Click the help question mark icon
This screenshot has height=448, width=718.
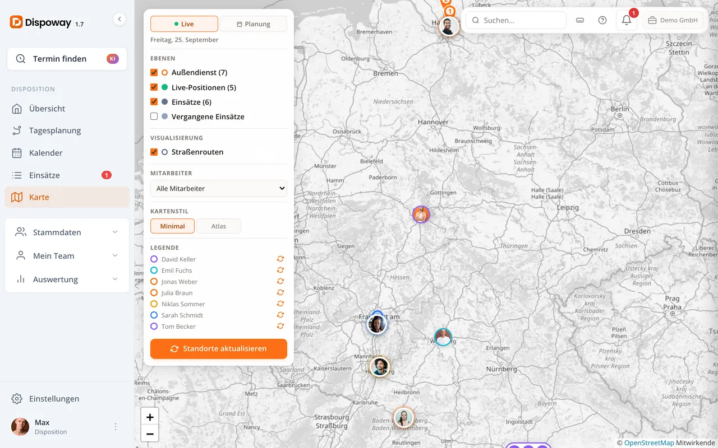click(602, 20)
